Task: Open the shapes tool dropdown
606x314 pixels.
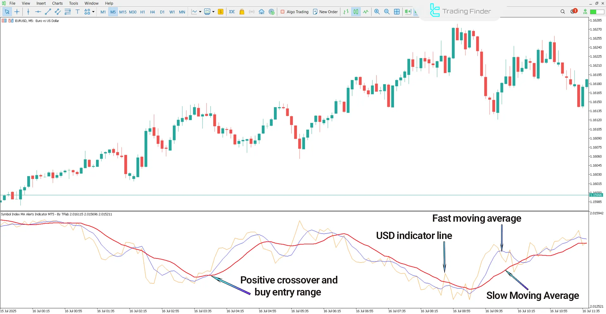Action: pos(88,12)
